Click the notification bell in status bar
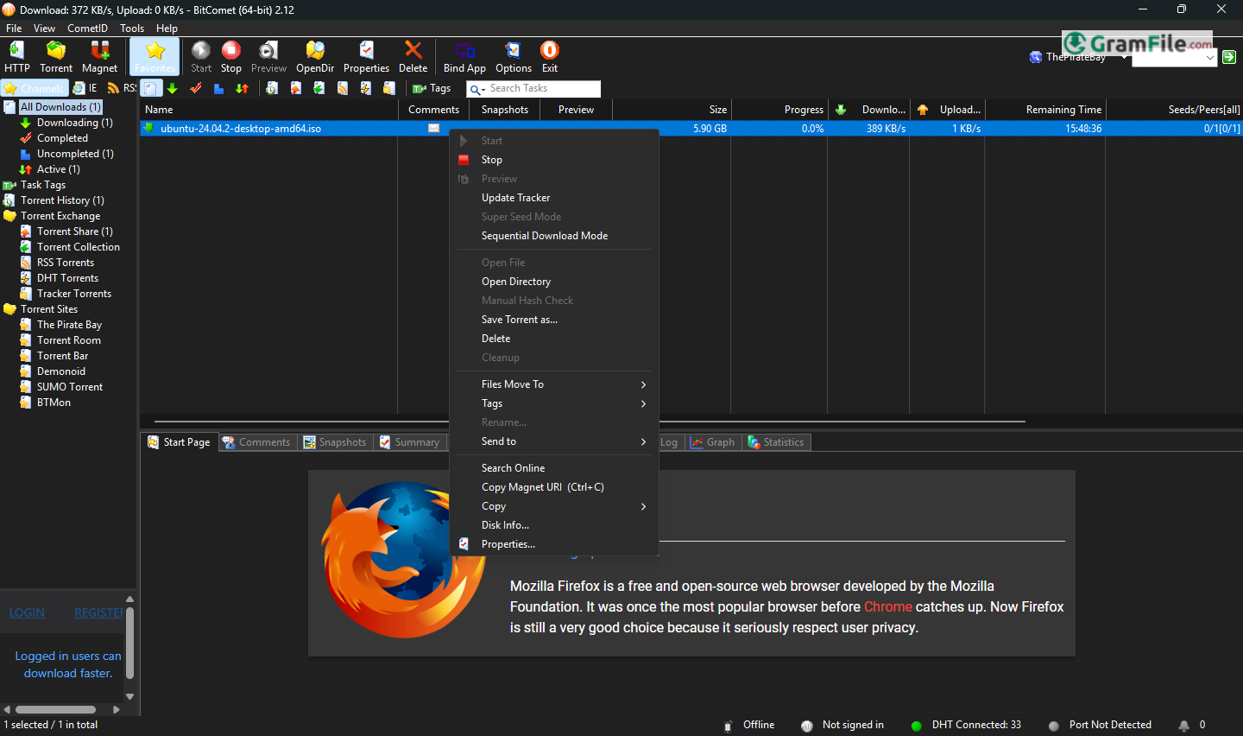Viewport: 1243px width, 736px height. coord(1183,726)
